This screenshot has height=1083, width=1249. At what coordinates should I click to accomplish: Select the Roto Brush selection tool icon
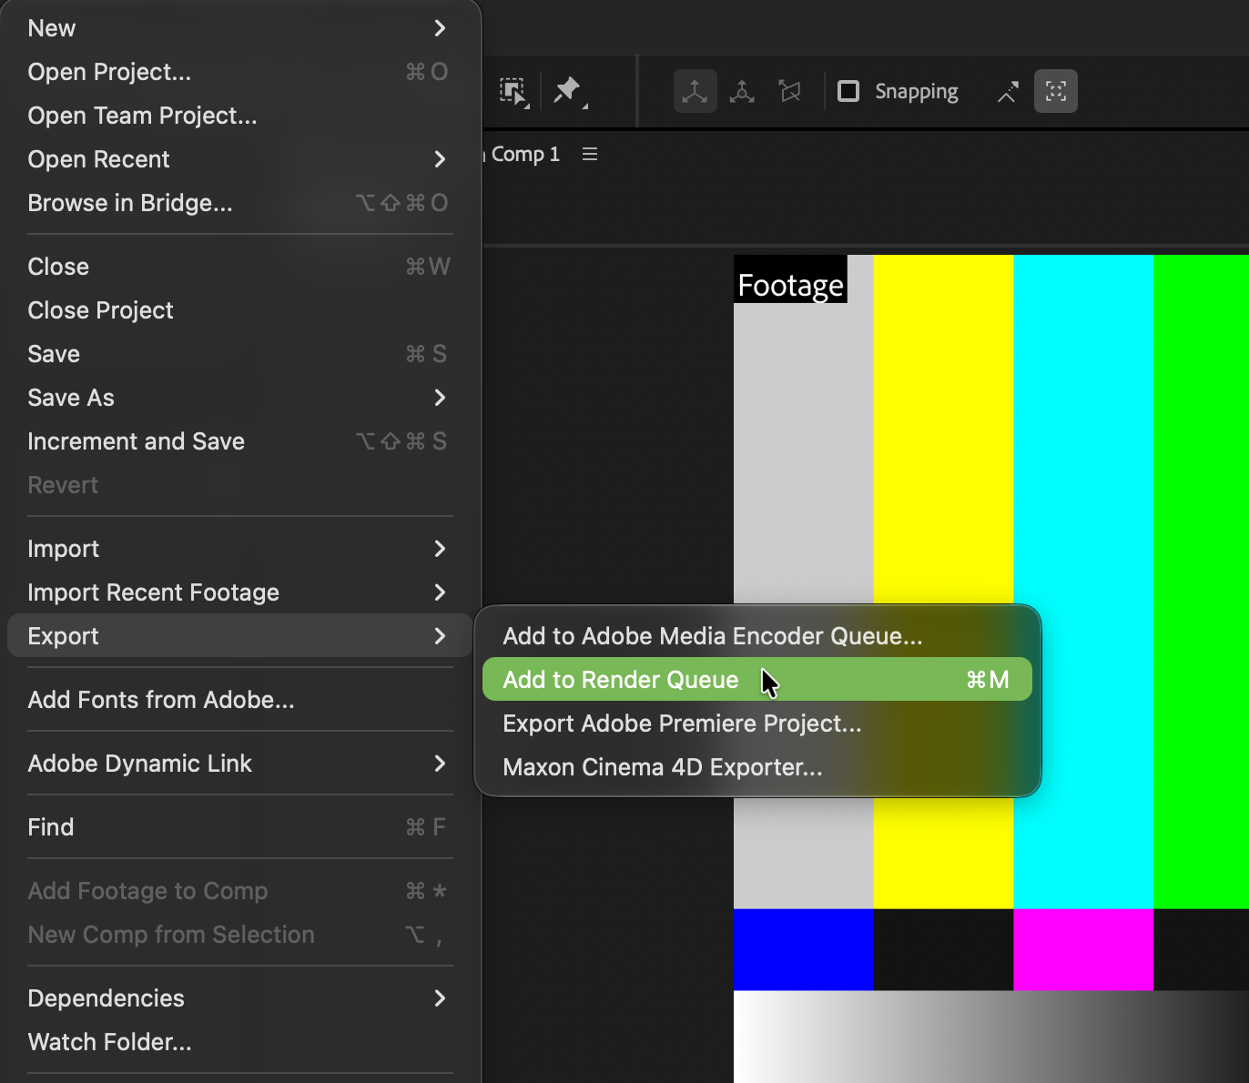click(x=514, y=92)
